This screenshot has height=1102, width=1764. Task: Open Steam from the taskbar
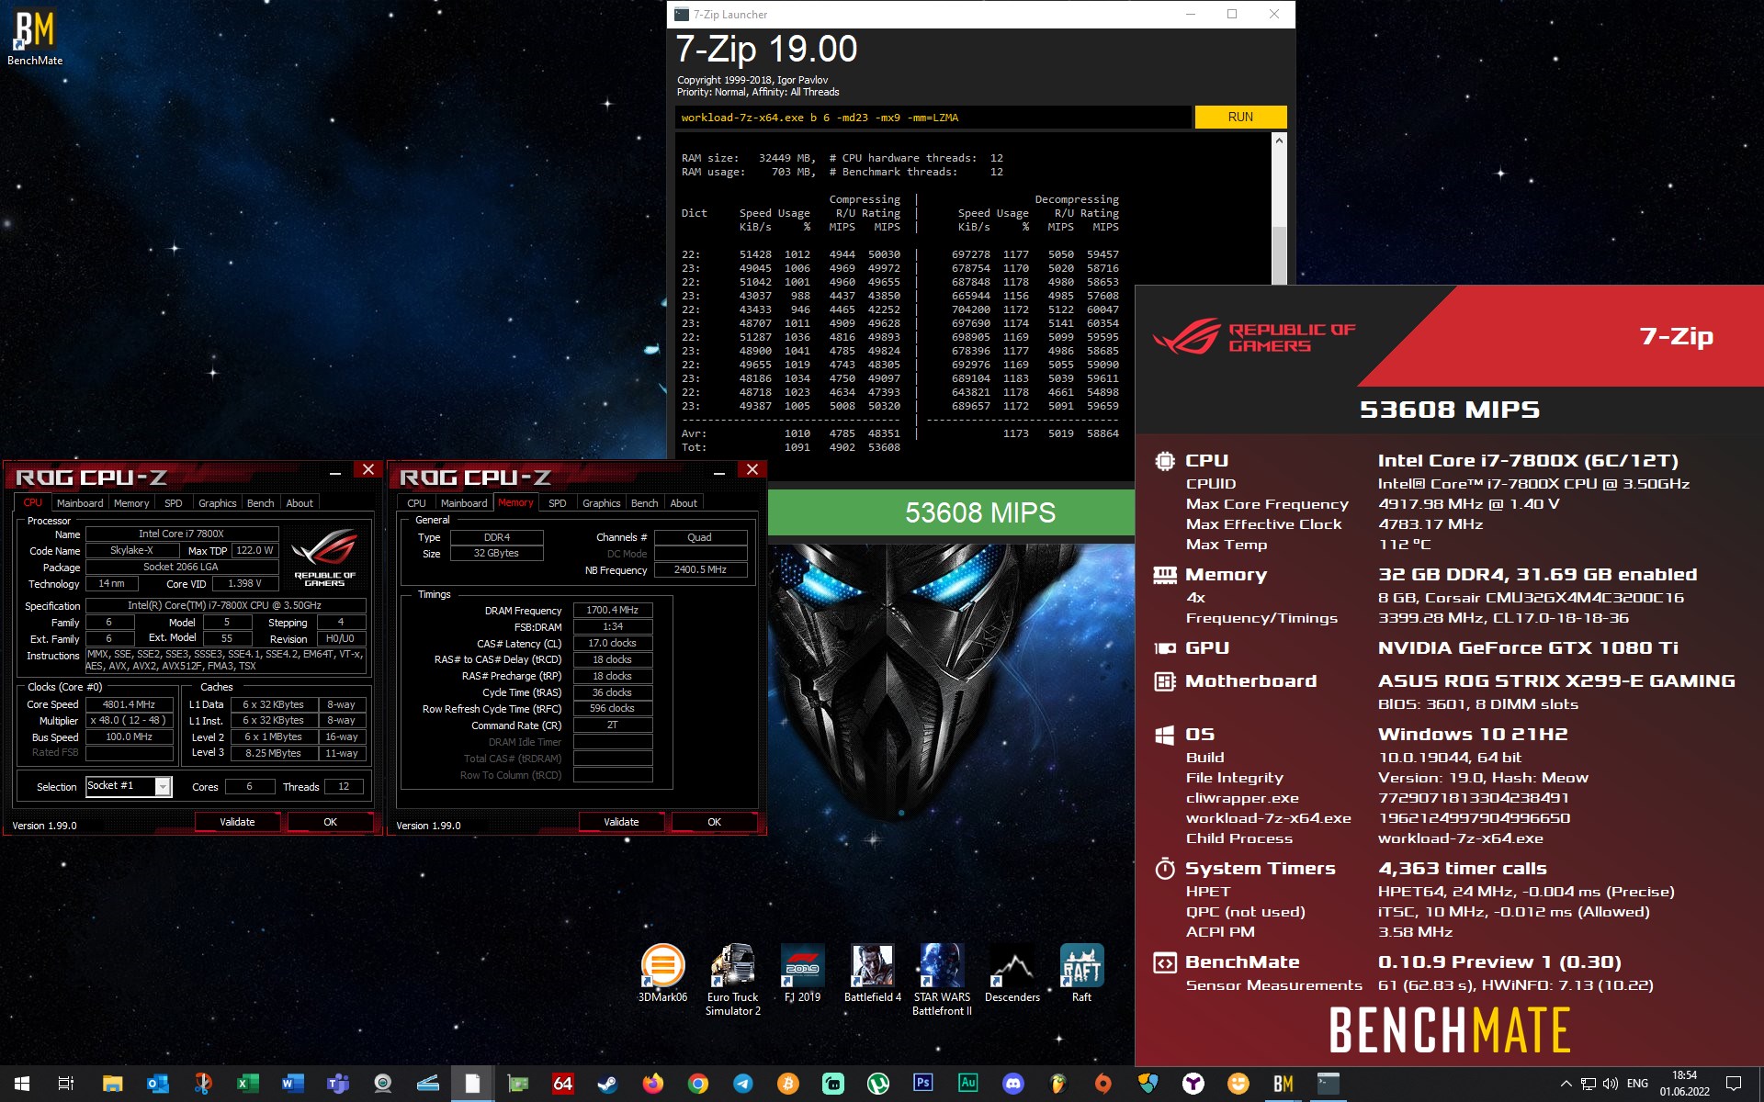click(x=607, y=1084)
